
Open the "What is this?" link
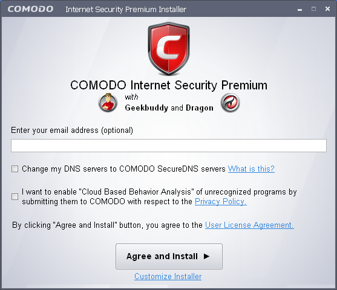tap(251, 169)
